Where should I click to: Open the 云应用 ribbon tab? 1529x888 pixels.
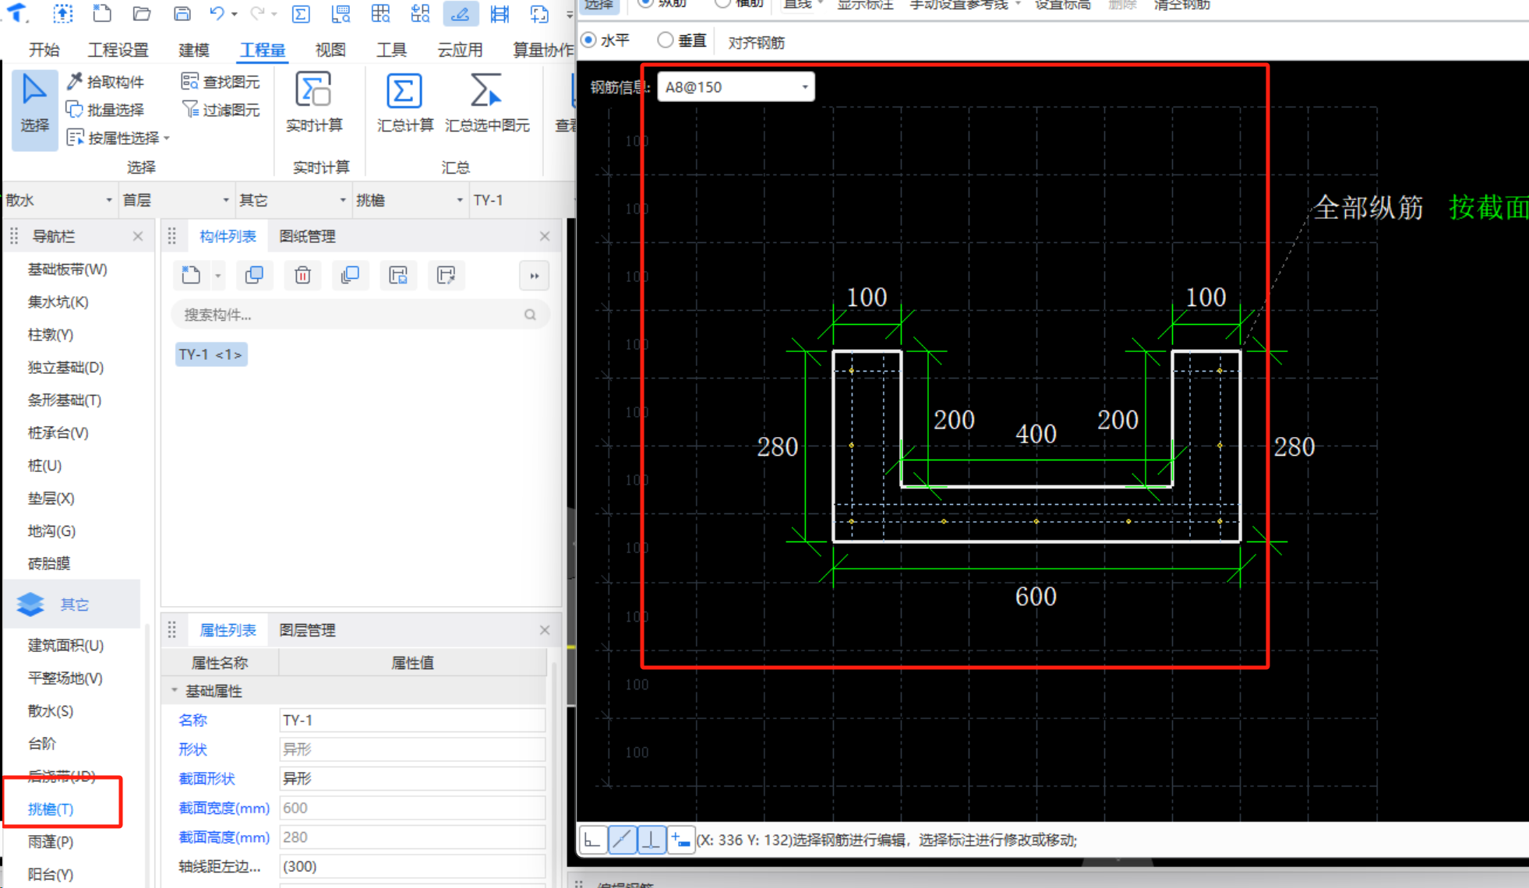tap(459, 50)
